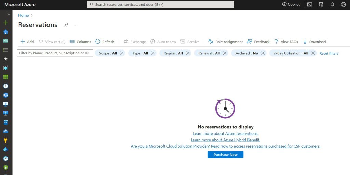The image size is (350, 175).
Task: Remove the Renewal filter pill
Action: tap(225, 53)
